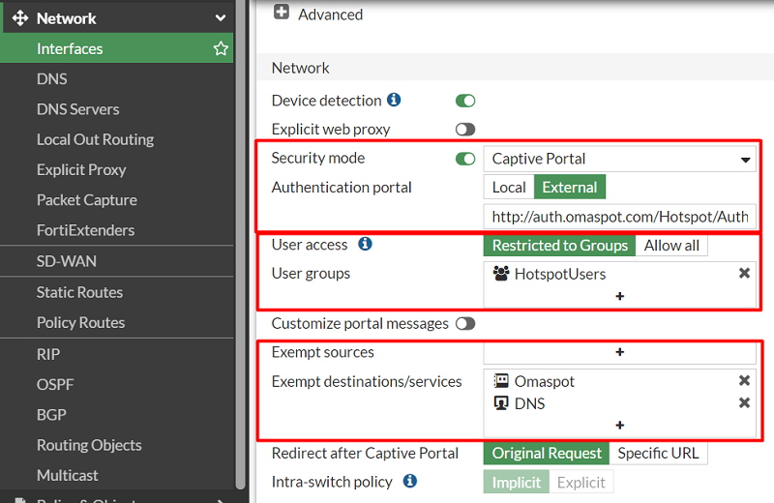774x503 pixels.
Task: Remove DNS exempt service entry
Action: pos(744,403)
